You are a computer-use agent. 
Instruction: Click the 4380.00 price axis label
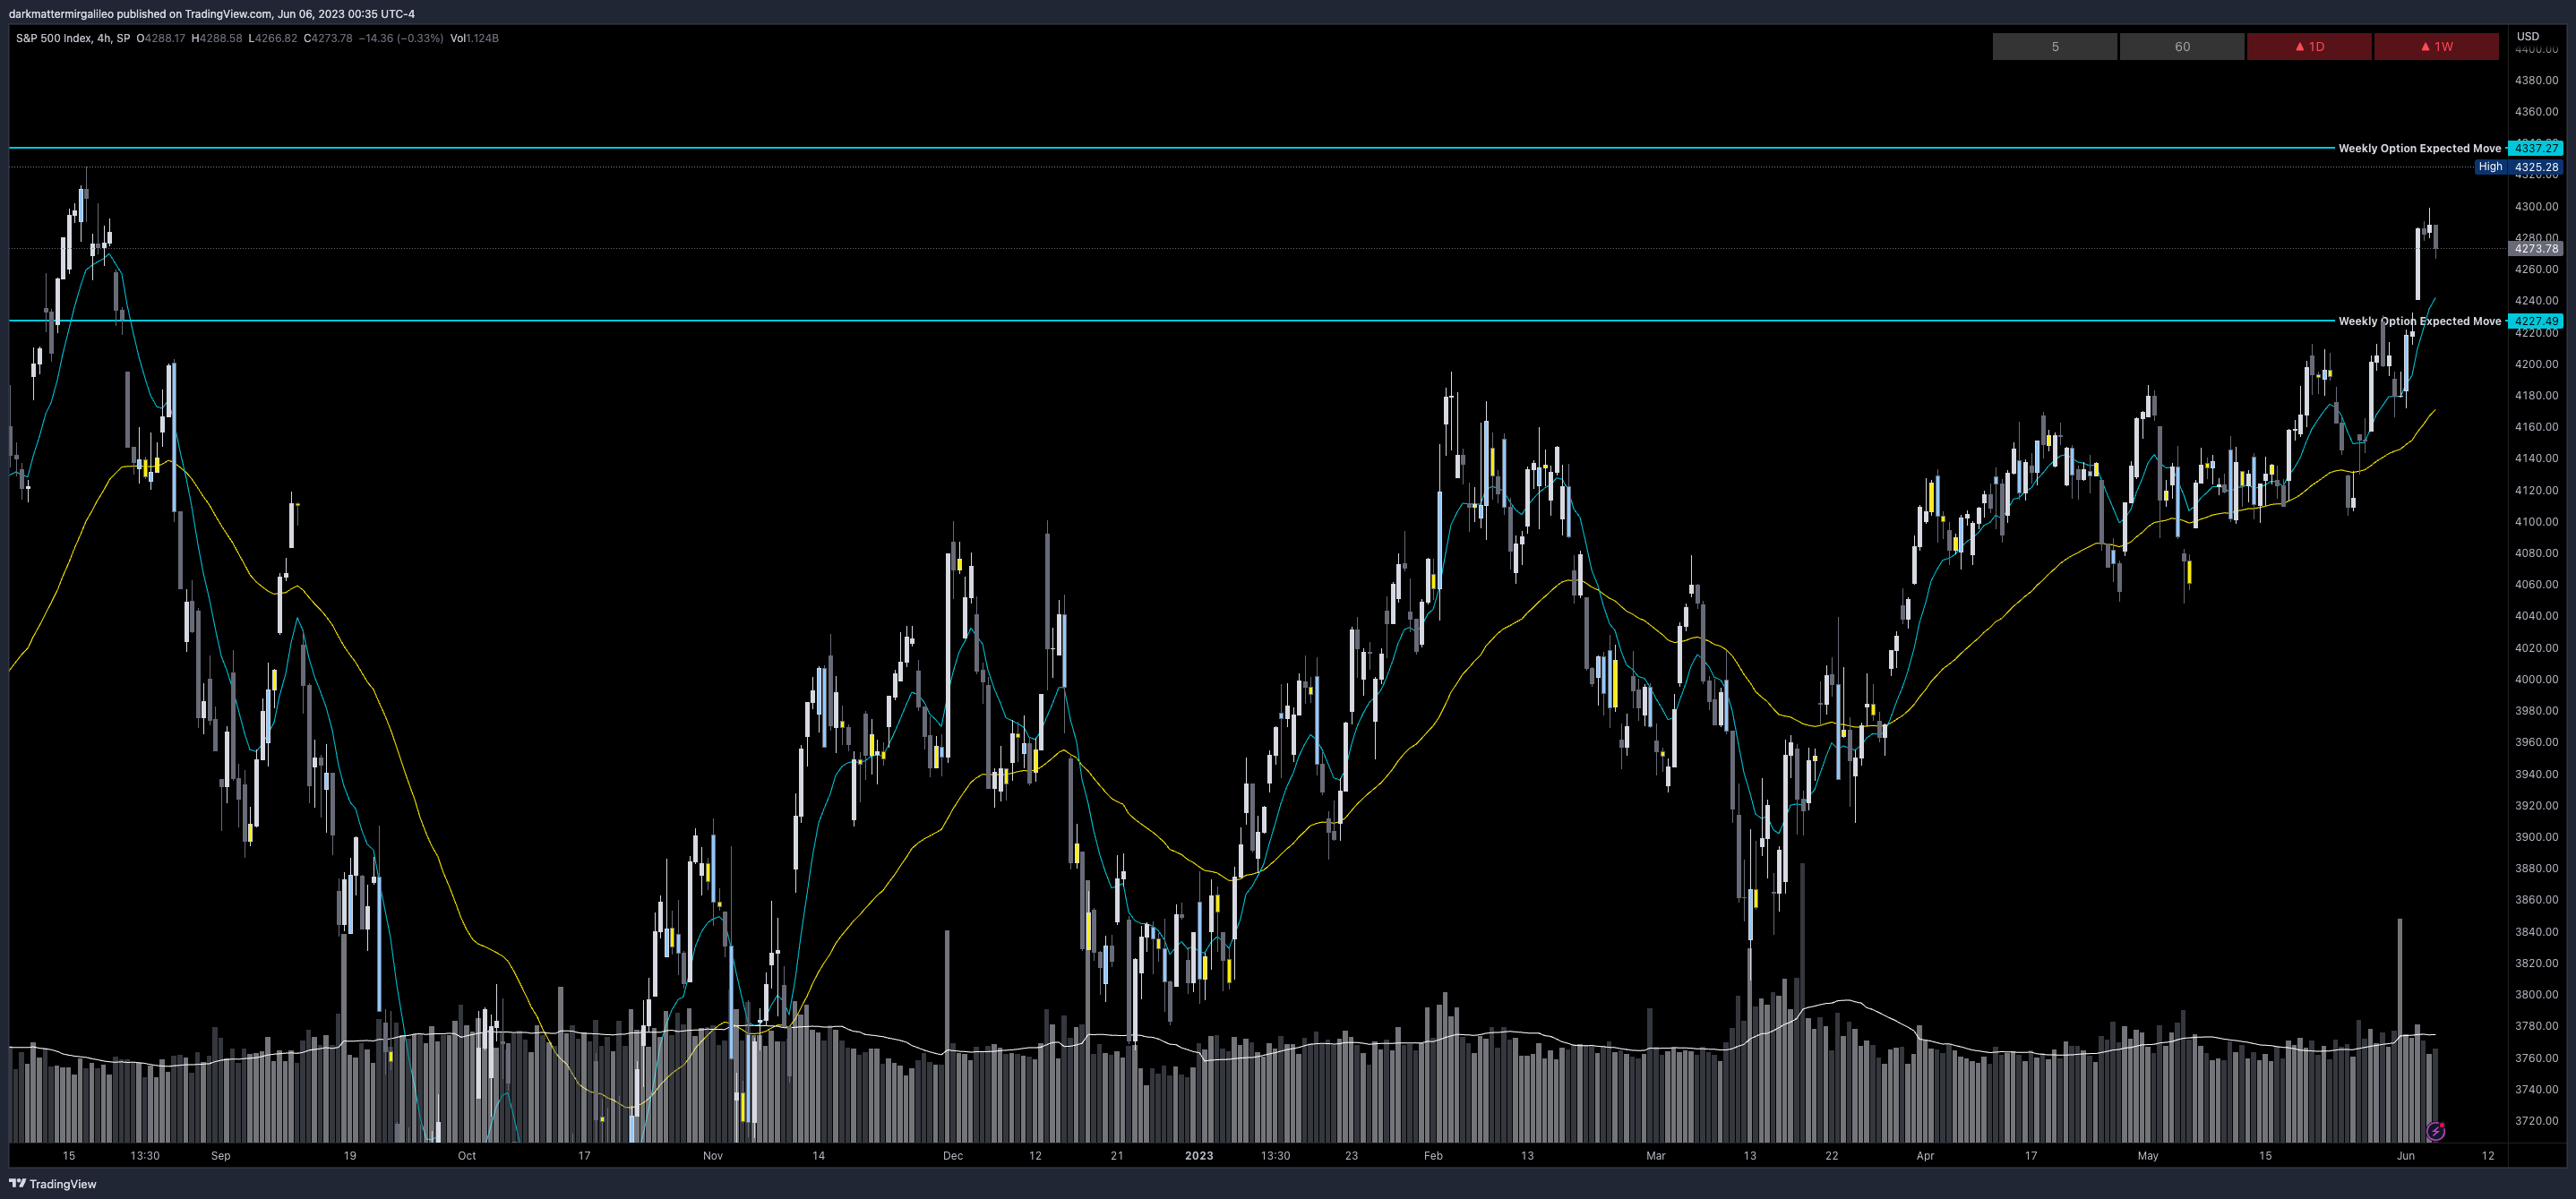tap(2537, 80)
